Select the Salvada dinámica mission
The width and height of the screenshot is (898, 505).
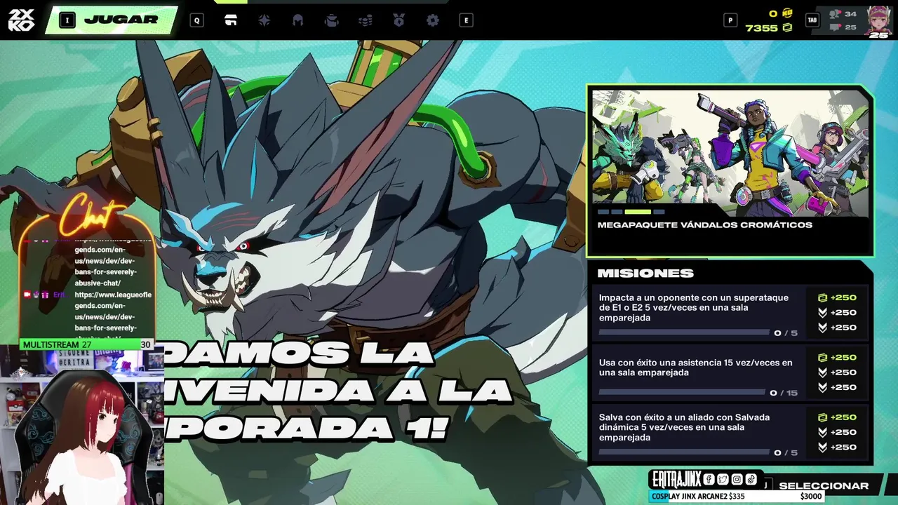click(x=730, y=431)
